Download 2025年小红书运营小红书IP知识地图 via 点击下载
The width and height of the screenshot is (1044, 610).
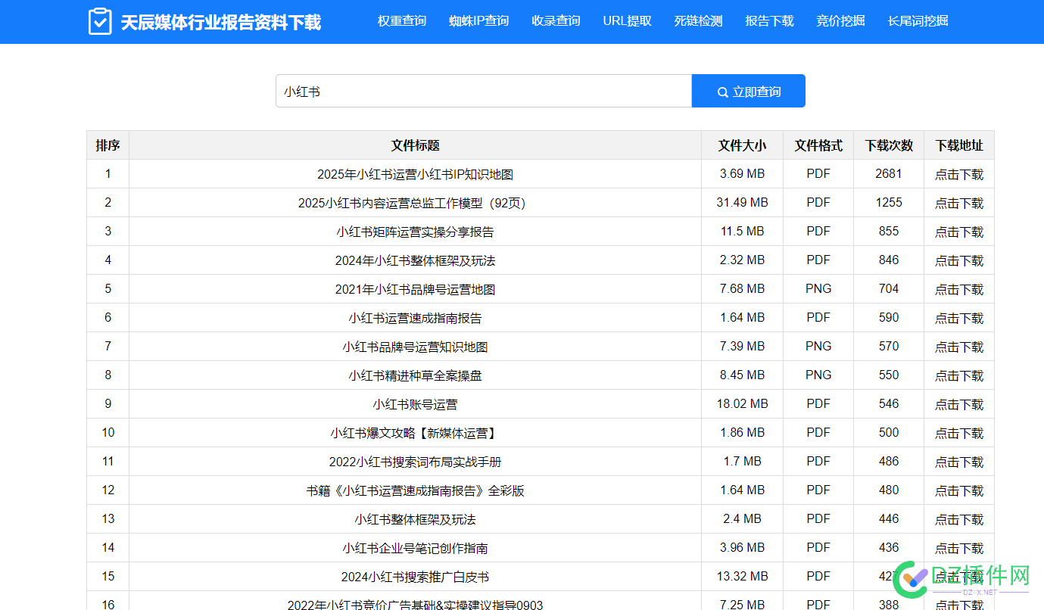tap(959, 174)
